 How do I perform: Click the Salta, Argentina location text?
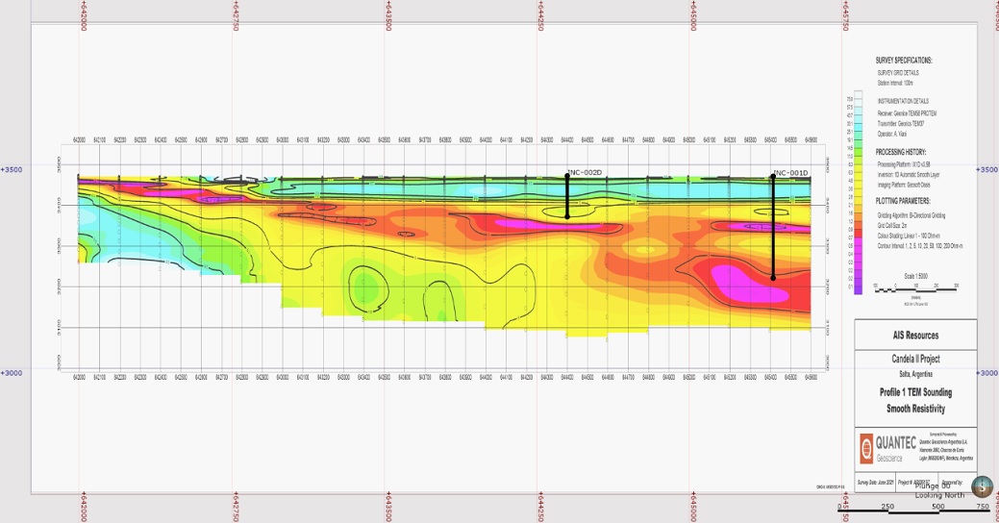pos(915,374)
